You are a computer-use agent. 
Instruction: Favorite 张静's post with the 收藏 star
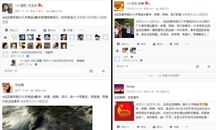(174, 44)
